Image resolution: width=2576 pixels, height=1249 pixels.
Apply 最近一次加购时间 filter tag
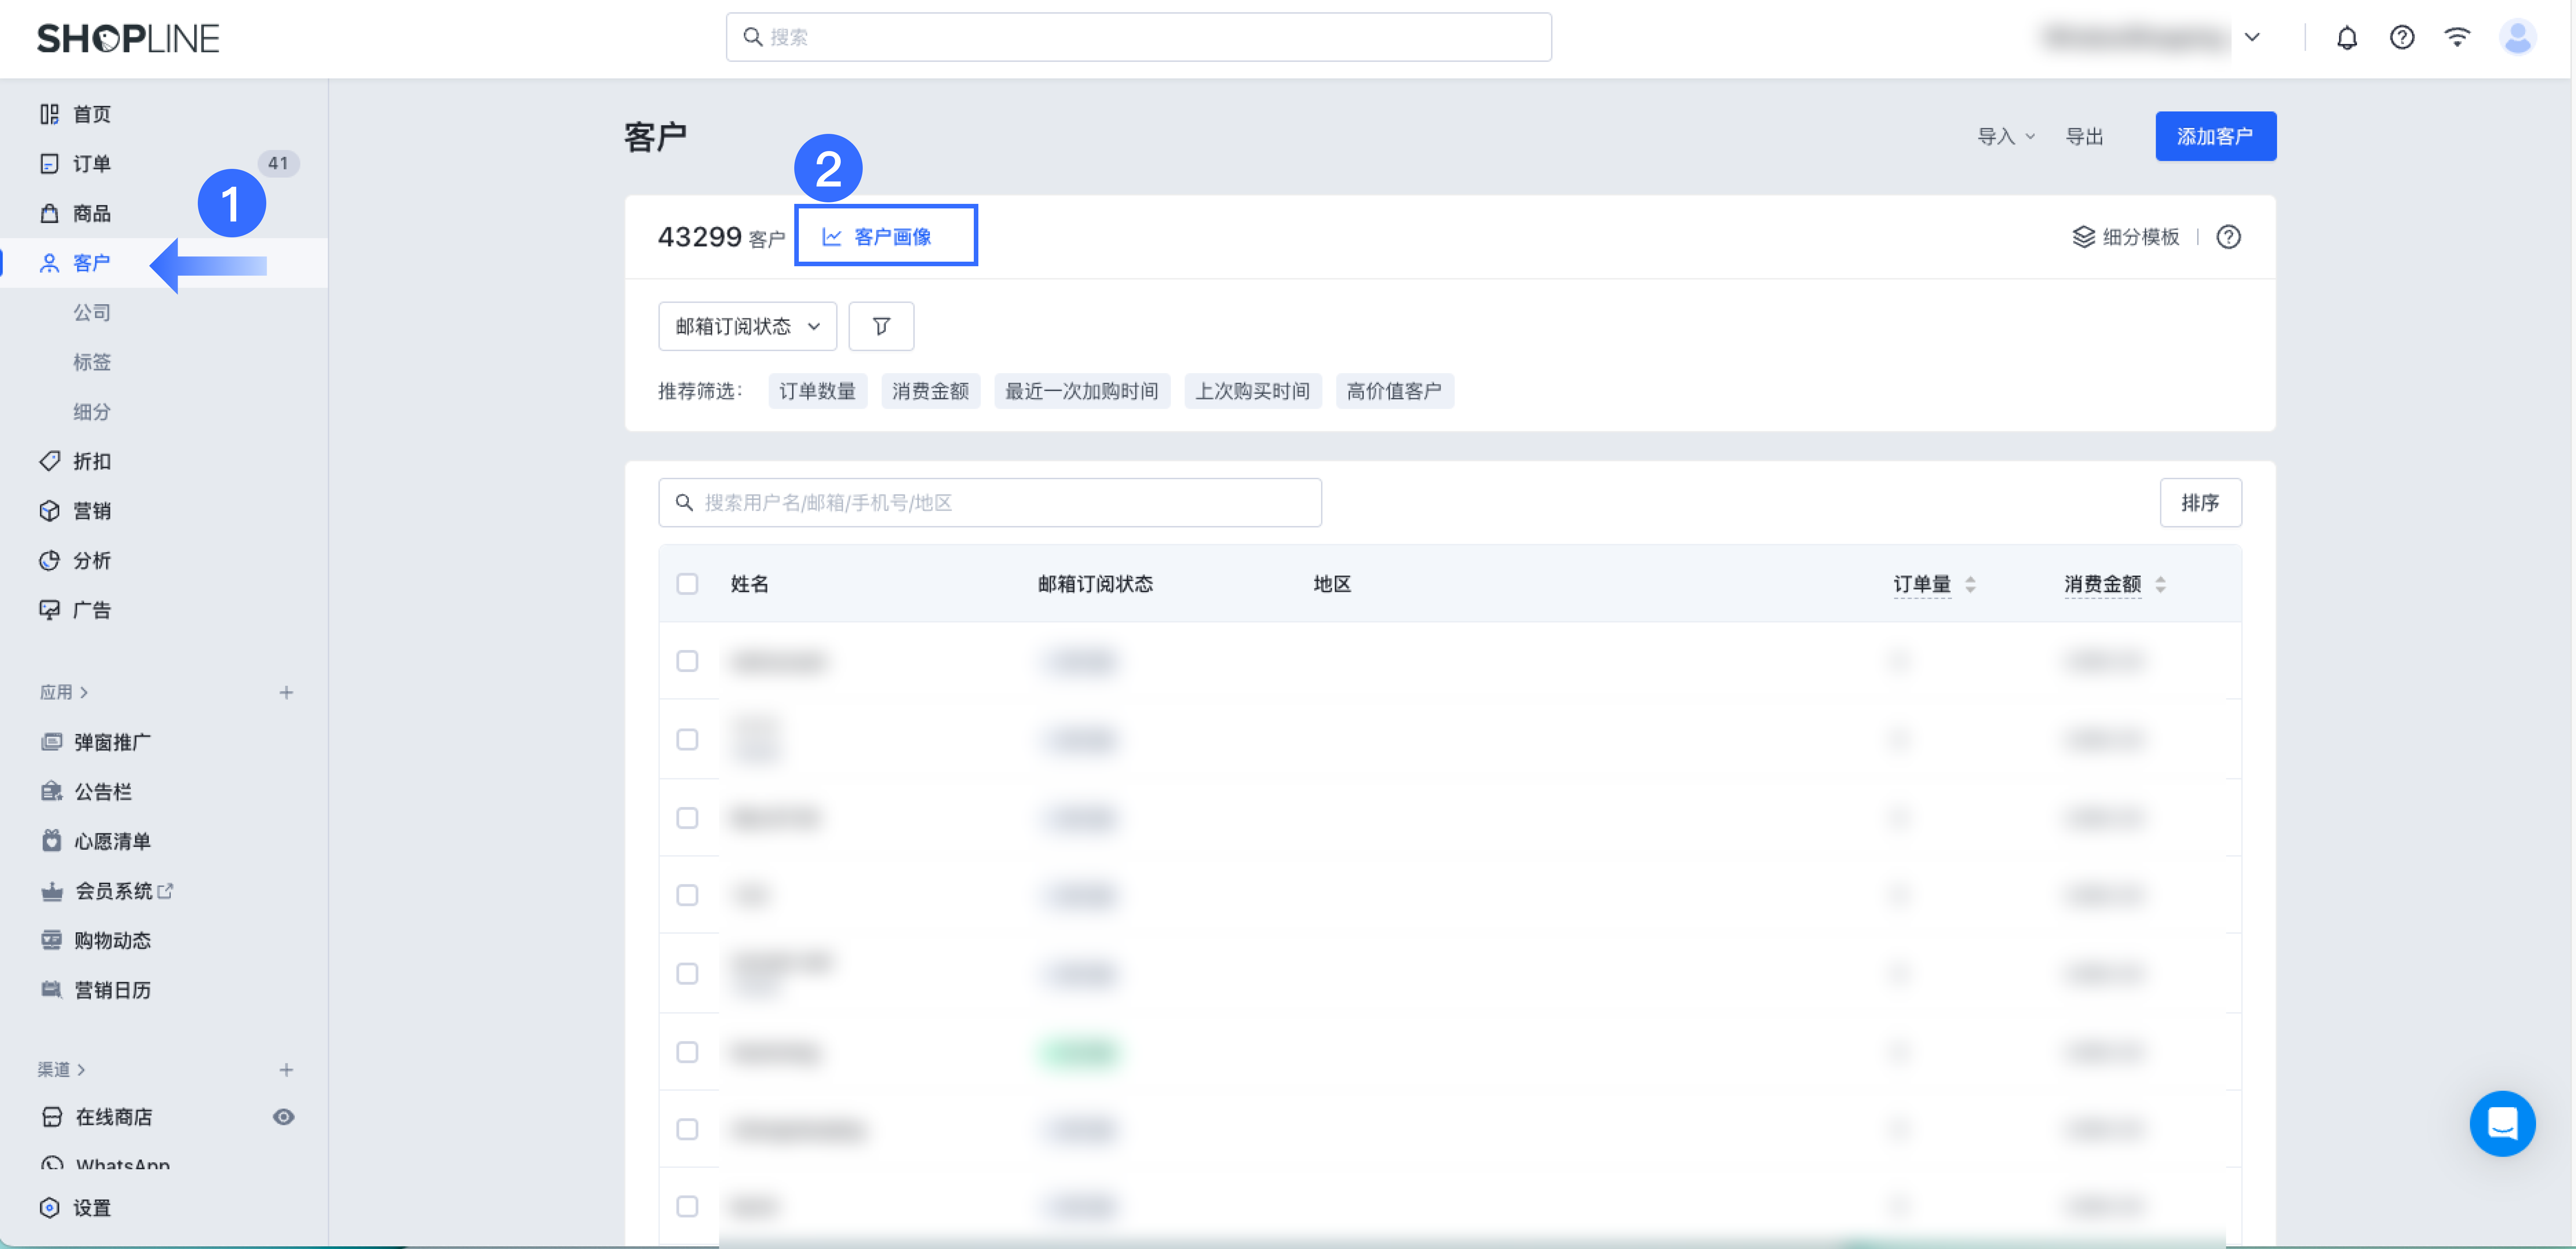pos(1081,391)
